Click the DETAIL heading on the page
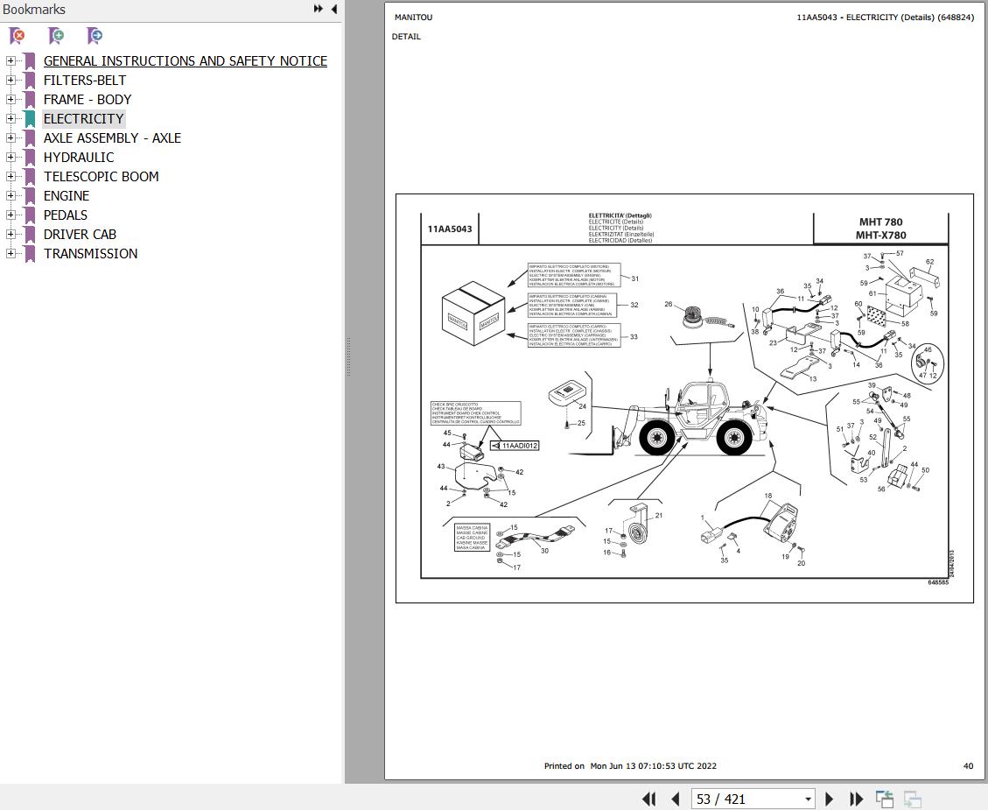The height and width of the screenshot is (810, 988). click(x=406, y=37)
